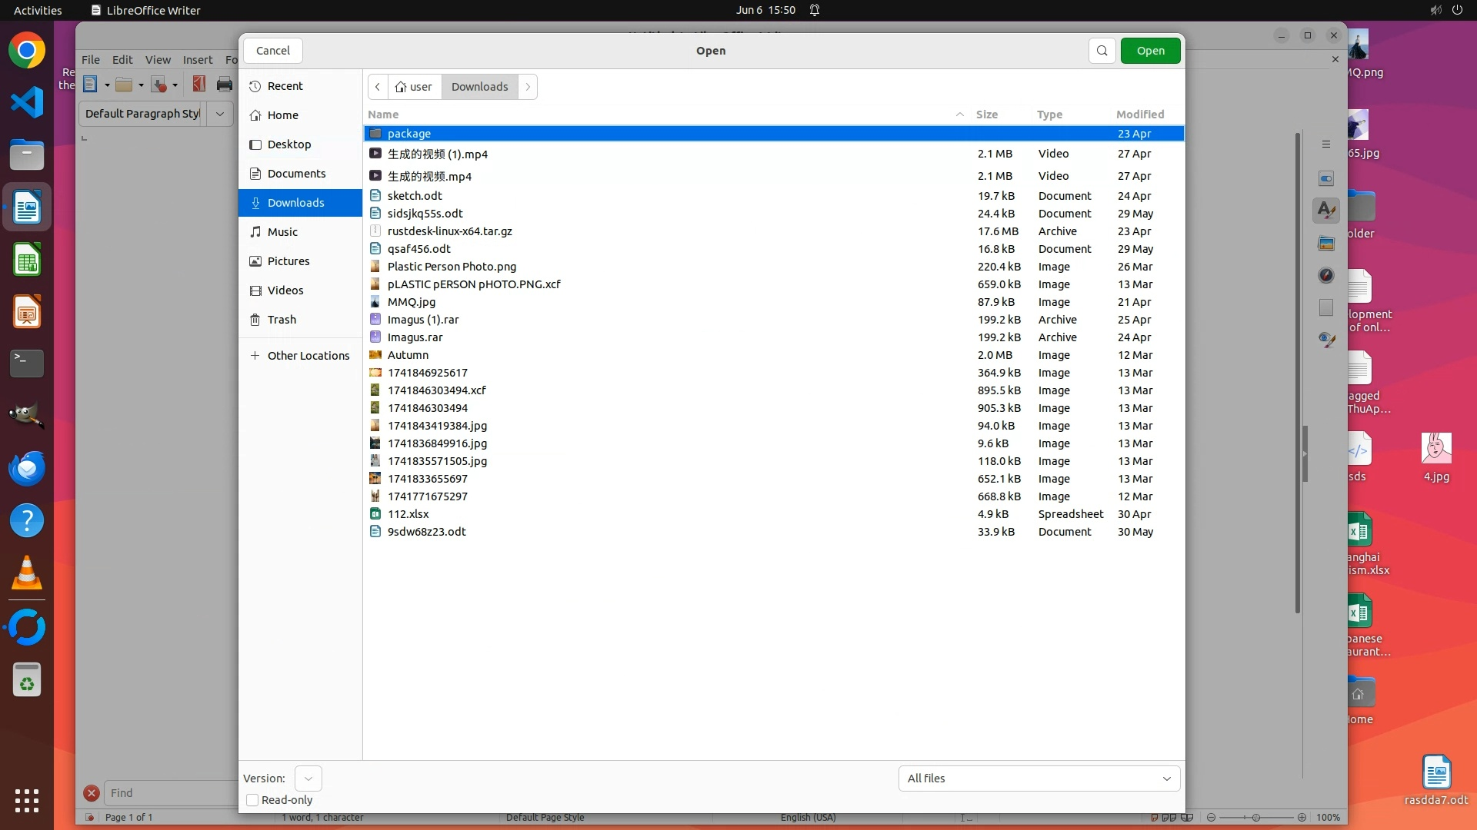
Task: Click the back arrow in path bar
Action: click(x=378, y=87)
